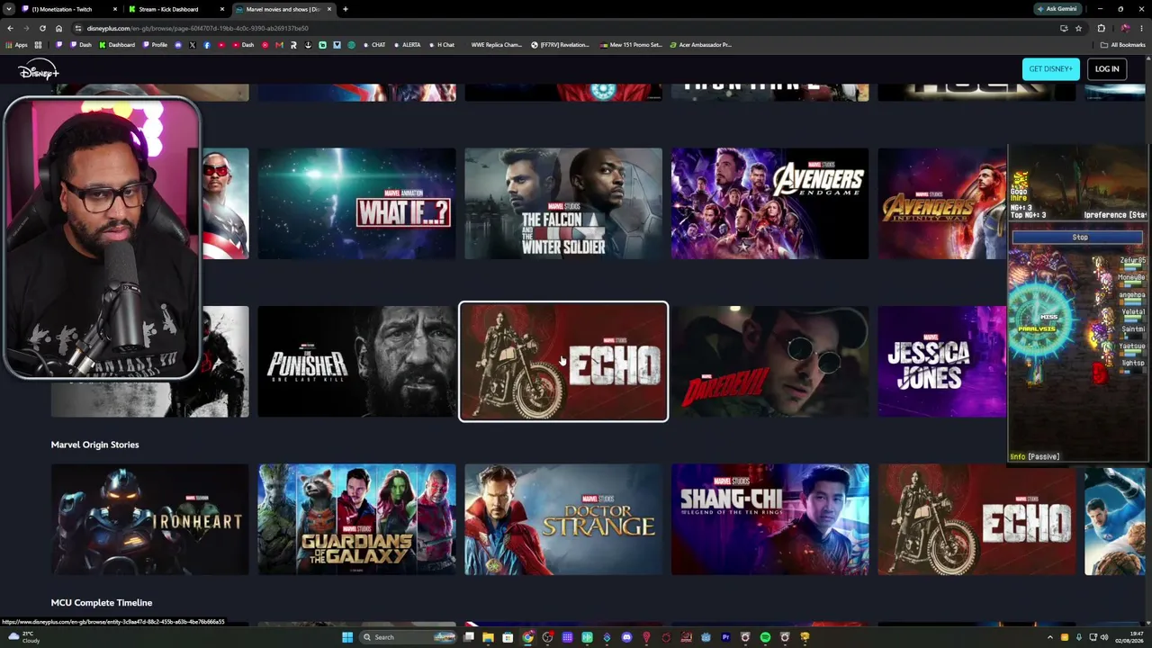
Task: Open the WWE Replica Cham... bookmark
Action: click(x=496, y=45)
